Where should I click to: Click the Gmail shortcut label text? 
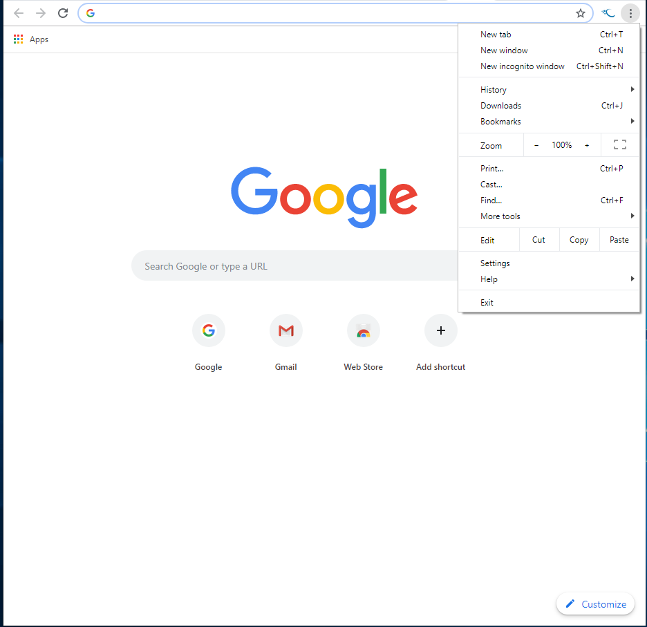tap(286, 367)
